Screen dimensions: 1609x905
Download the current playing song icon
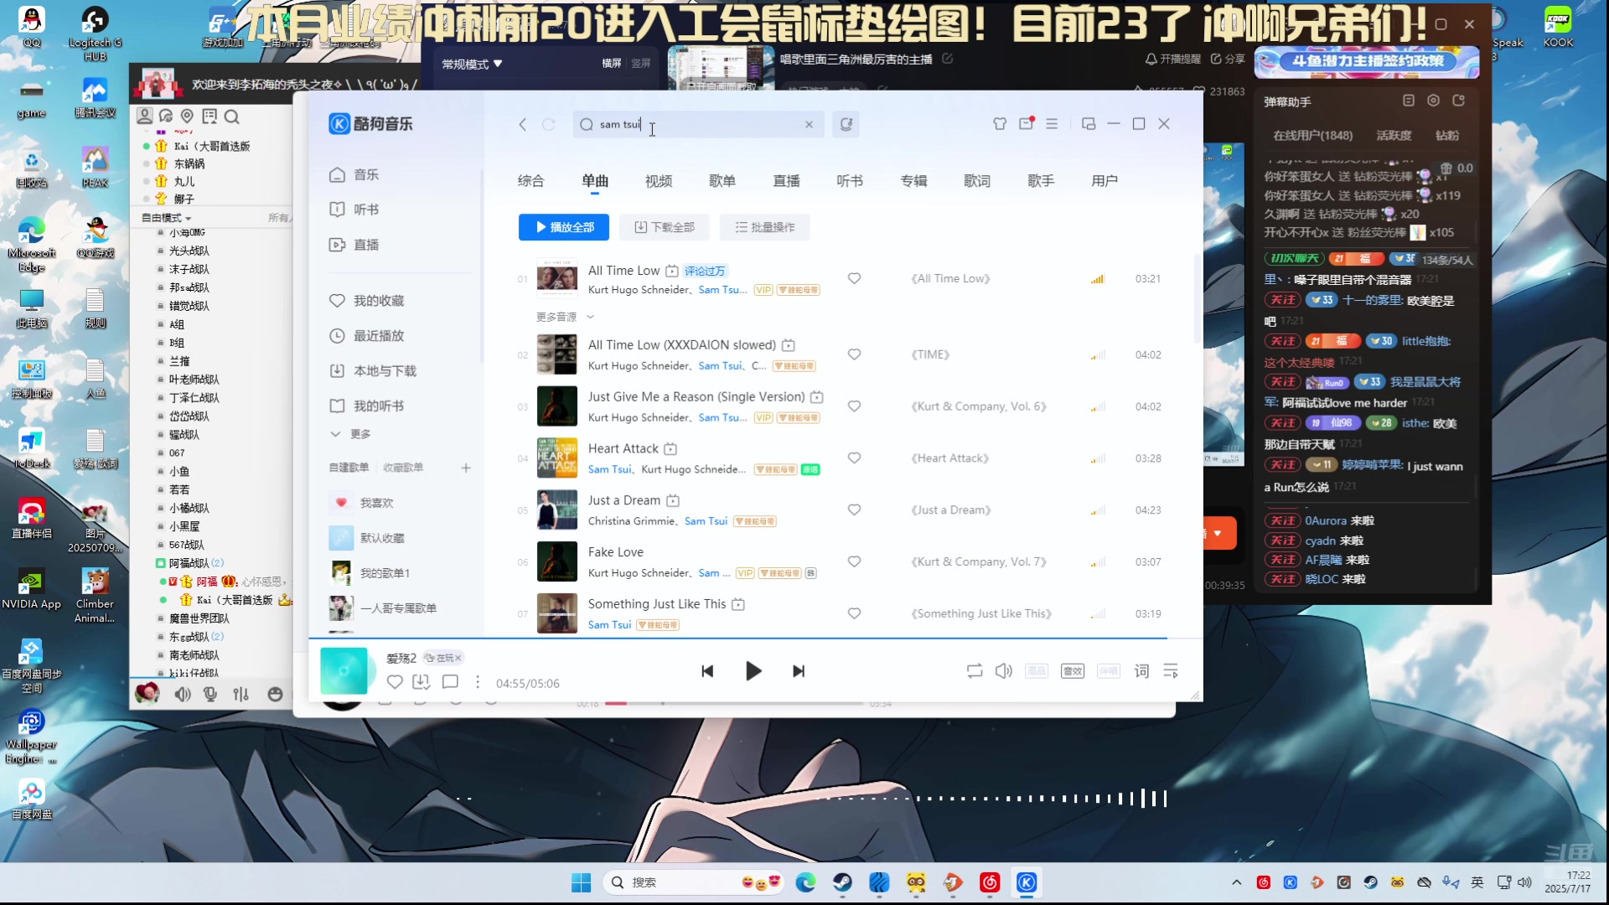click(422, 682)
